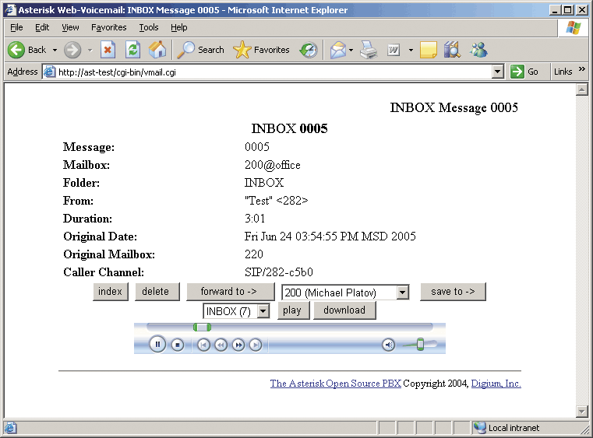
Task: Click the Rewind player button
Action: [x=221, y=345]
